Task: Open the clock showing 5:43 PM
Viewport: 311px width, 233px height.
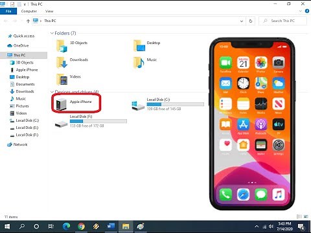Action: tap(284, 226)
